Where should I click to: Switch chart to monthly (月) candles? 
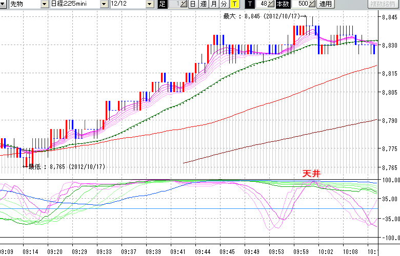(x=213, y=4)
